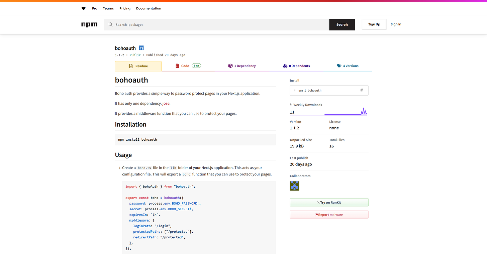Click the boho.ts inline code text
This screenshot has height=254, width=487.
[144, 168]
